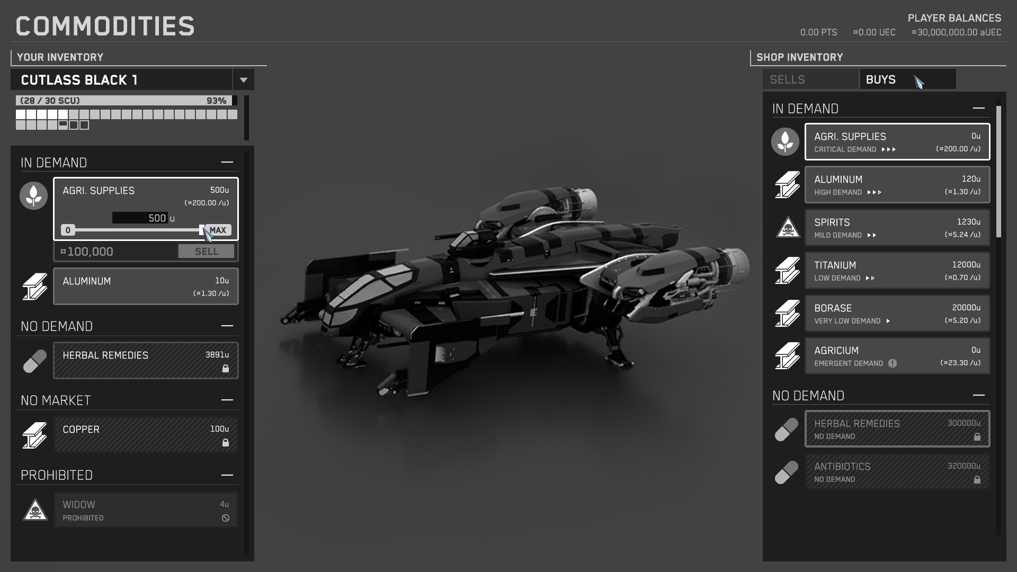
Task: Click the Agri. Supplies quantity slider handle
Action: click(x=201, y=230)
